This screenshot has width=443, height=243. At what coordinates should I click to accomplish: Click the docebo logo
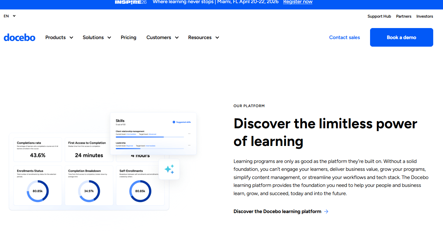pos(20,37)
